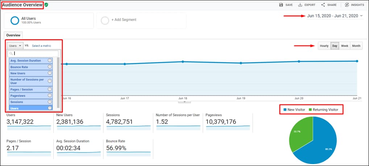Screen dimensions: 369x166
Task: Click the Sessions per User value 1.52
Action: (x=162, y=122)
